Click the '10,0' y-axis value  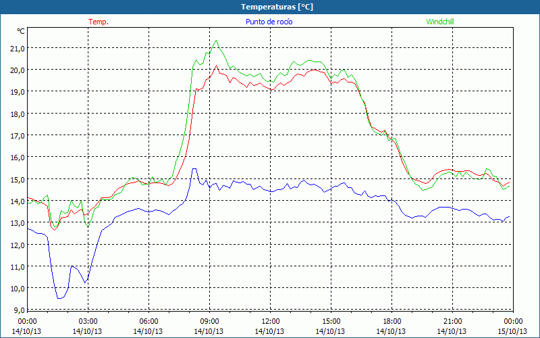click(x=18, y=289)
